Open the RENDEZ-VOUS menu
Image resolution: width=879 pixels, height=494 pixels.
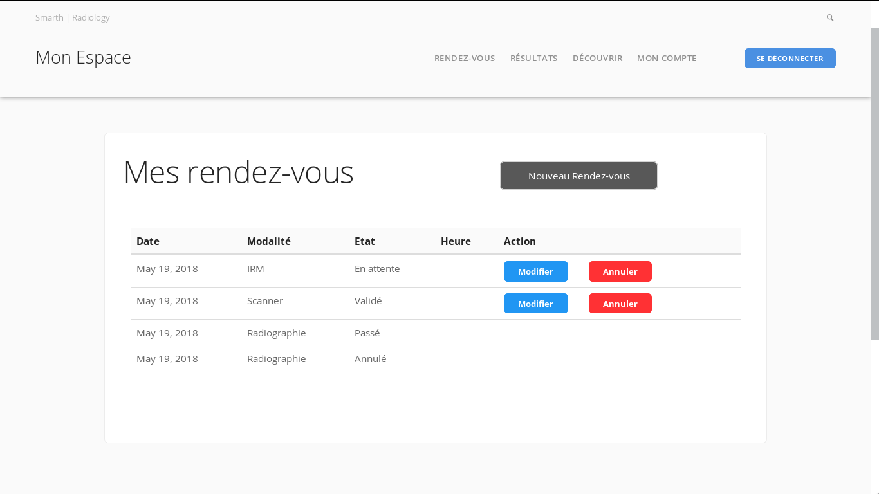(465, 58)
